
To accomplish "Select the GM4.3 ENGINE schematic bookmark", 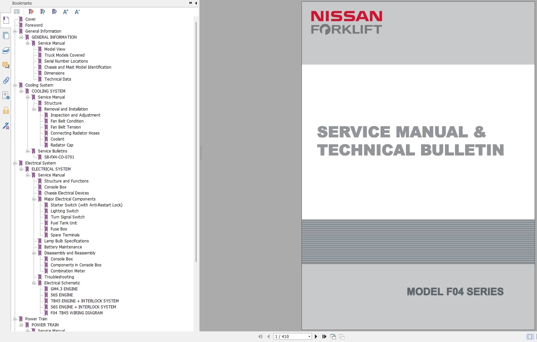I will [x=64, y=289].
